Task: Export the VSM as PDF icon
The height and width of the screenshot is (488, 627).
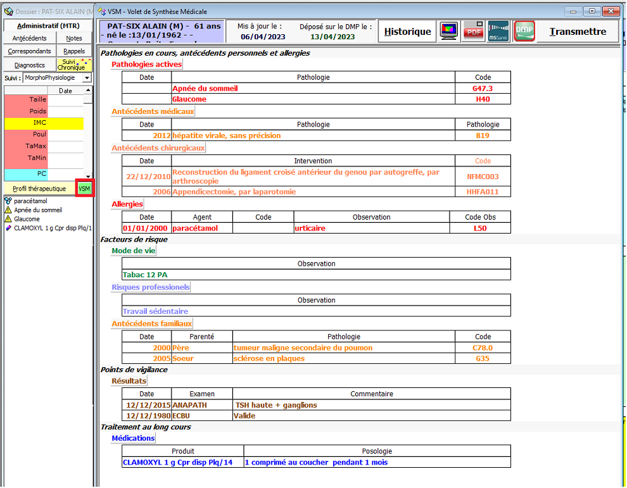Action: [473, 31]
